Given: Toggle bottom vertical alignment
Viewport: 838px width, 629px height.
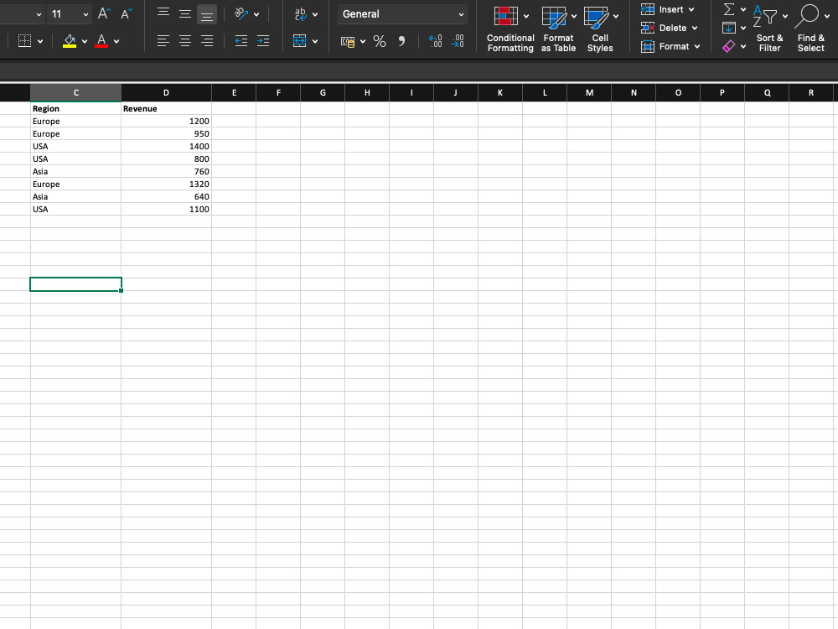Looking at the screenshot, I should pyautogui.click(x=206, y=14).
